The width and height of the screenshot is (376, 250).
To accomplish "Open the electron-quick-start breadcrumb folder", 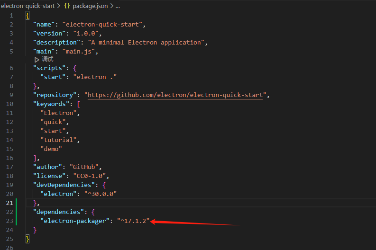I will coord(28,6).
